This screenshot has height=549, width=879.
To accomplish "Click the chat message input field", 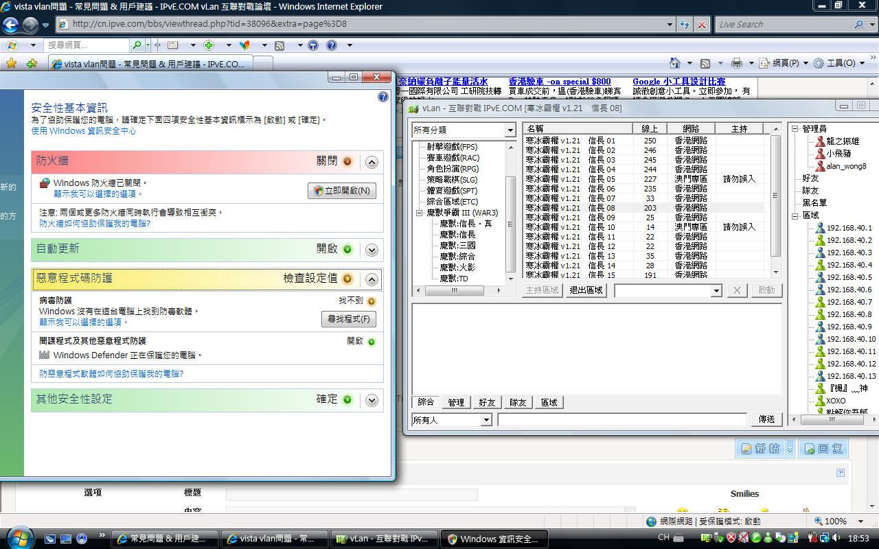I will (621, 419).
